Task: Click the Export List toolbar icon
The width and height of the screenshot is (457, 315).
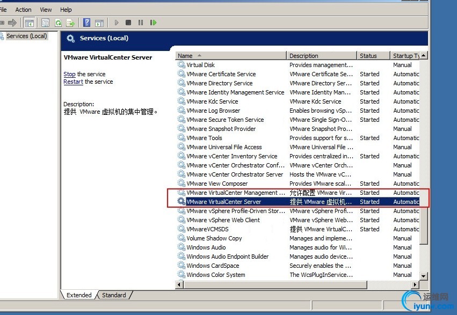Action: 70,23
